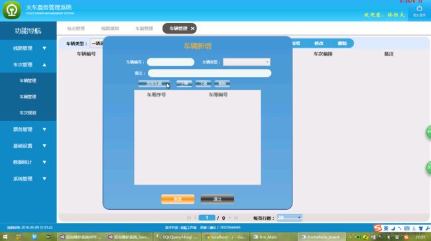Viewport: 431px width, 241px height.
Task: Click the 车厢序号 column header
Action: pos(156,95)
